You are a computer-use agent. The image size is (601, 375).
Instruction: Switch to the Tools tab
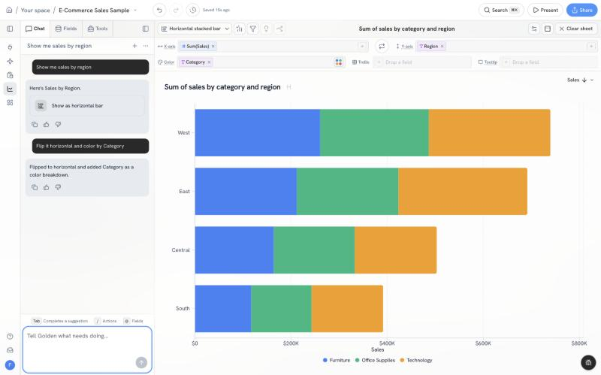pos(98,29)
